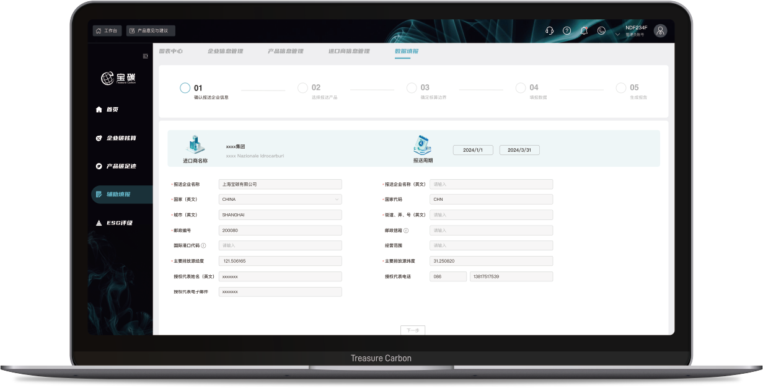Click the 下一步 next step button
This screenshot has width=763, height=388.
pyautogui.click(x=413, y=330)
